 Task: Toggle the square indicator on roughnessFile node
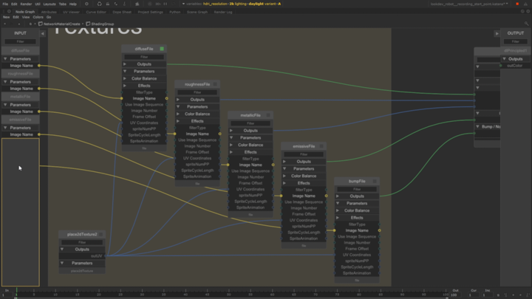pos(215,84)
